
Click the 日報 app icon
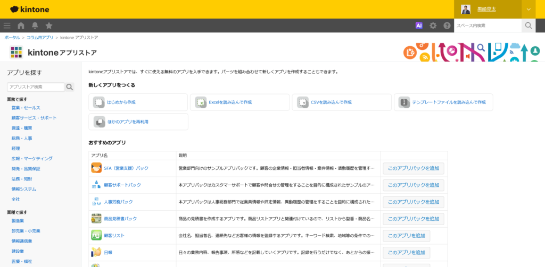tap(96, 253)
